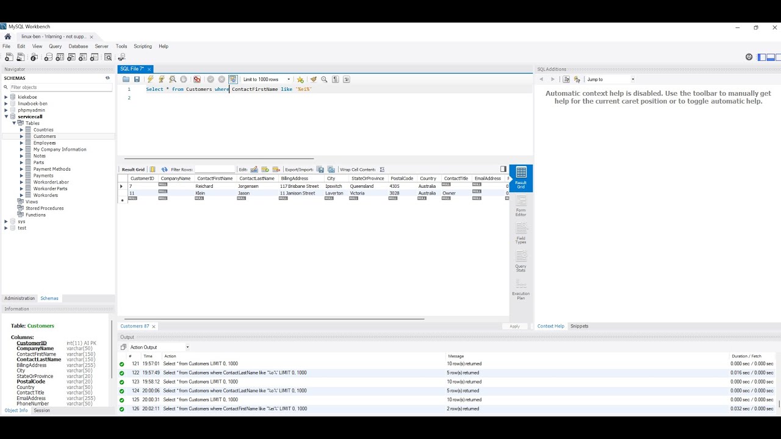781x439 pixels.
Task: Open a script file in the editor
Action: 126,79
